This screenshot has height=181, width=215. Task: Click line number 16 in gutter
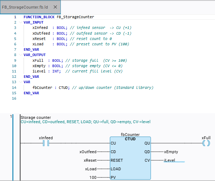14,99
